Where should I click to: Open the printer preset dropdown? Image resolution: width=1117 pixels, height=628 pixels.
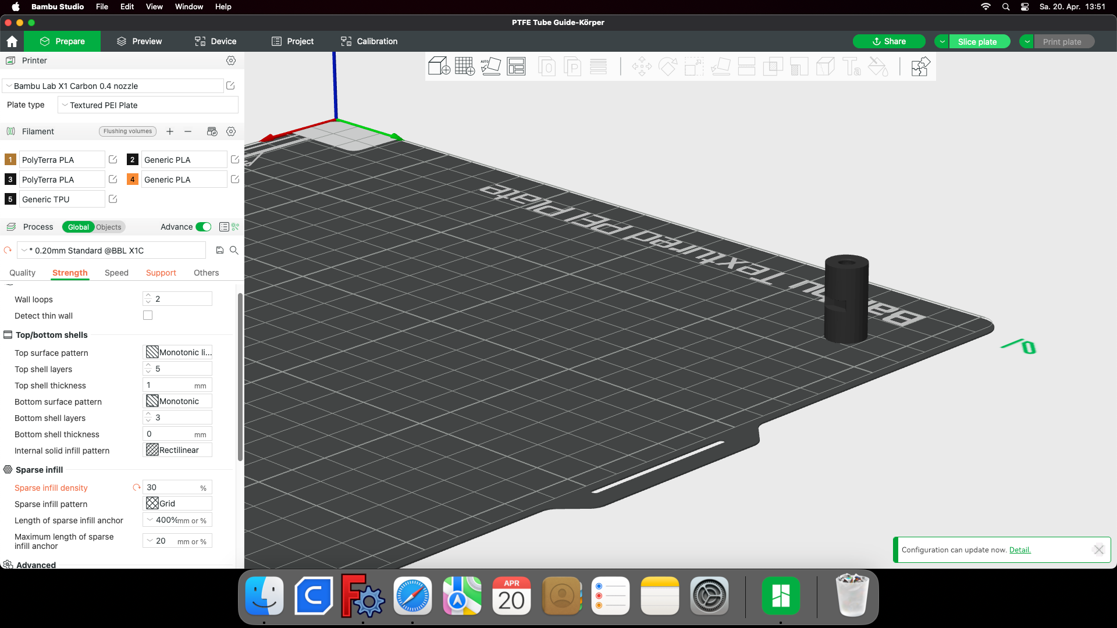pos(113,86)
